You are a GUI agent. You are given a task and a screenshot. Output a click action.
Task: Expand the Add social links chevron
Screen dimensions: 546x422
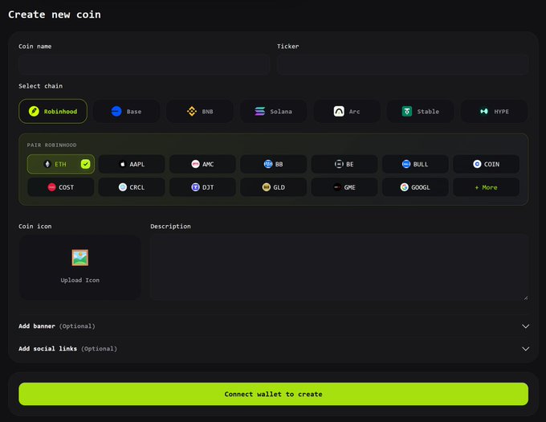point(525,349)
